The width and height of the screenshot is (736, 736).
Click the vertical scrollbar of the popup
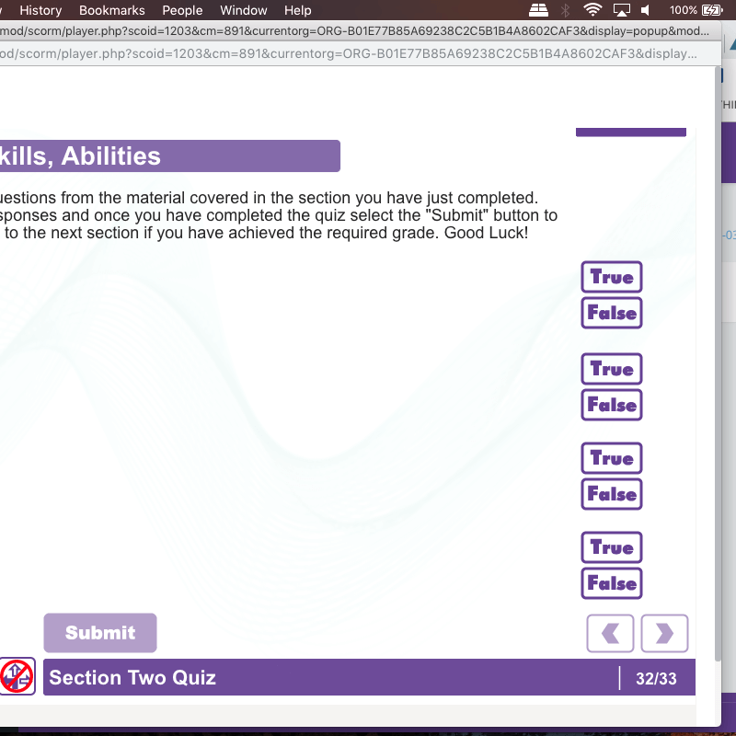click(x=718, y=363)
